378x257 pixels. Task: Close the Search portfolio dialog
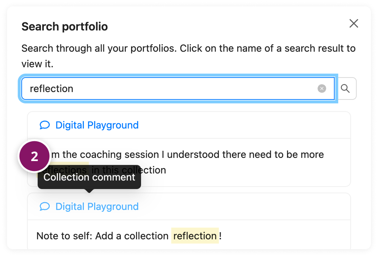[353, 23]
